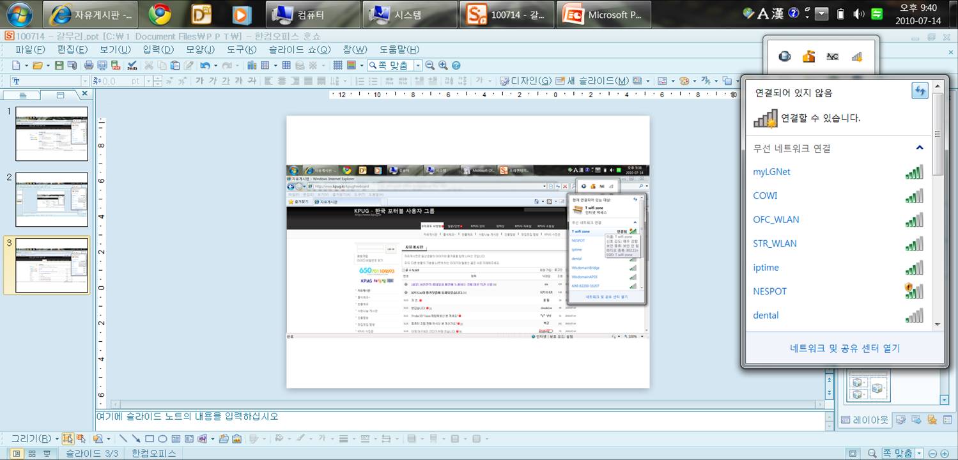The height and width of the screenshot is (460, 958).
Task: Export the presentation as PDF
Action: click(116, 65)
